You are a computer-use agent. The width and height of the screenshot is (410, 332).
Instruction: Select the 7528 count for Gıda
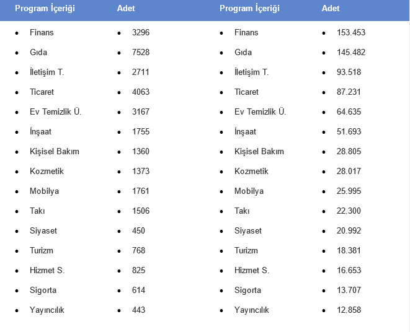[x=141, y=52]
